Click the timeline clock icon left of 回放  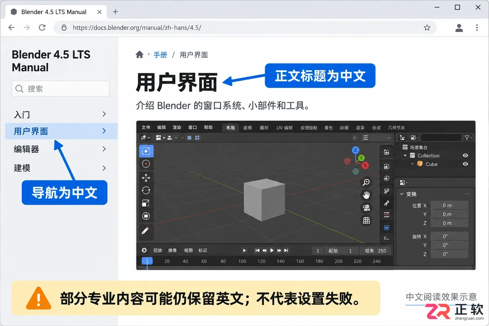point(144,250)
